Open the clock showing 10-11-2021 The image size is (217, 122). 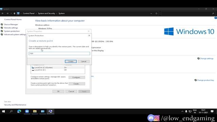203,111
